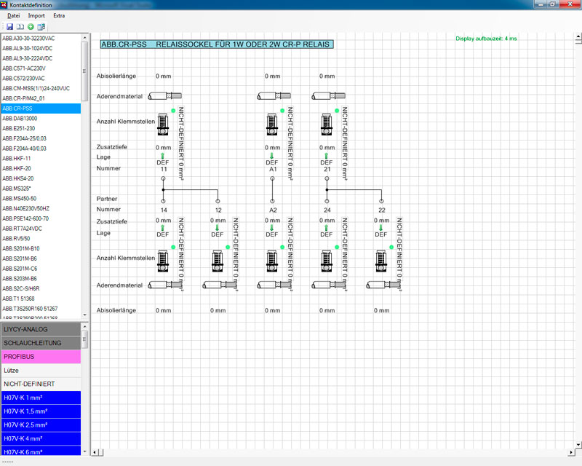Click the rightmost toolbar window icon

click(x=41, y=26)
